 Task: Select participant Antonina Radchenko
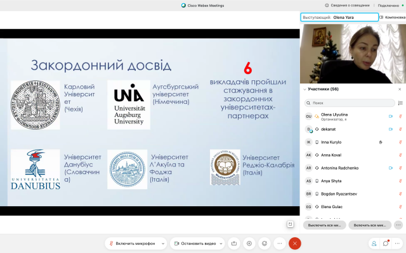[353, 168]
